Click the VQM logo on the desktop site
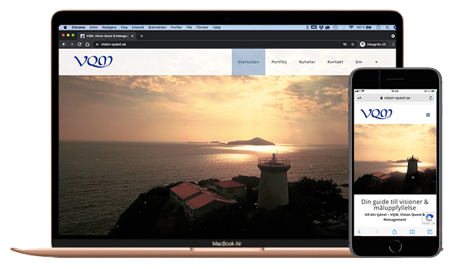Image resolution: width=455 pixels, height=269 pixels. (93, 61)
